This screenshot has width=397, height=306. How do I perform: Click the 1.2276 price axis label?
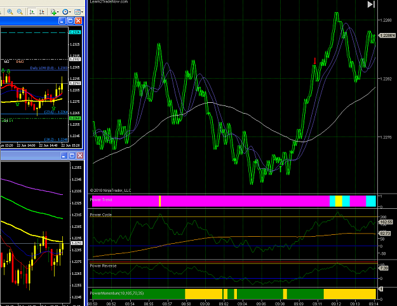386,137
